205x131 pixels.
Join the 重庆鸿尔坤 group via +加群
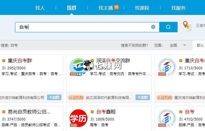tap(54, 97)
